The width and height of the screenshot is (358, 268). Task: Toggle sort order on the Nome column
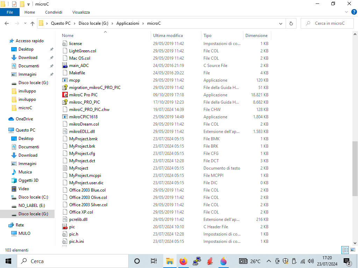(x=68, y=36)
